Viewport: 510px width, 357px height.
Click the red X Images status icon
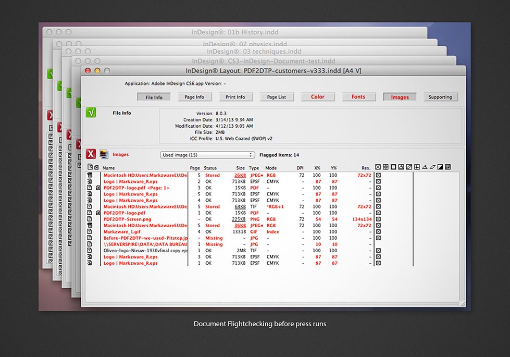91,154
